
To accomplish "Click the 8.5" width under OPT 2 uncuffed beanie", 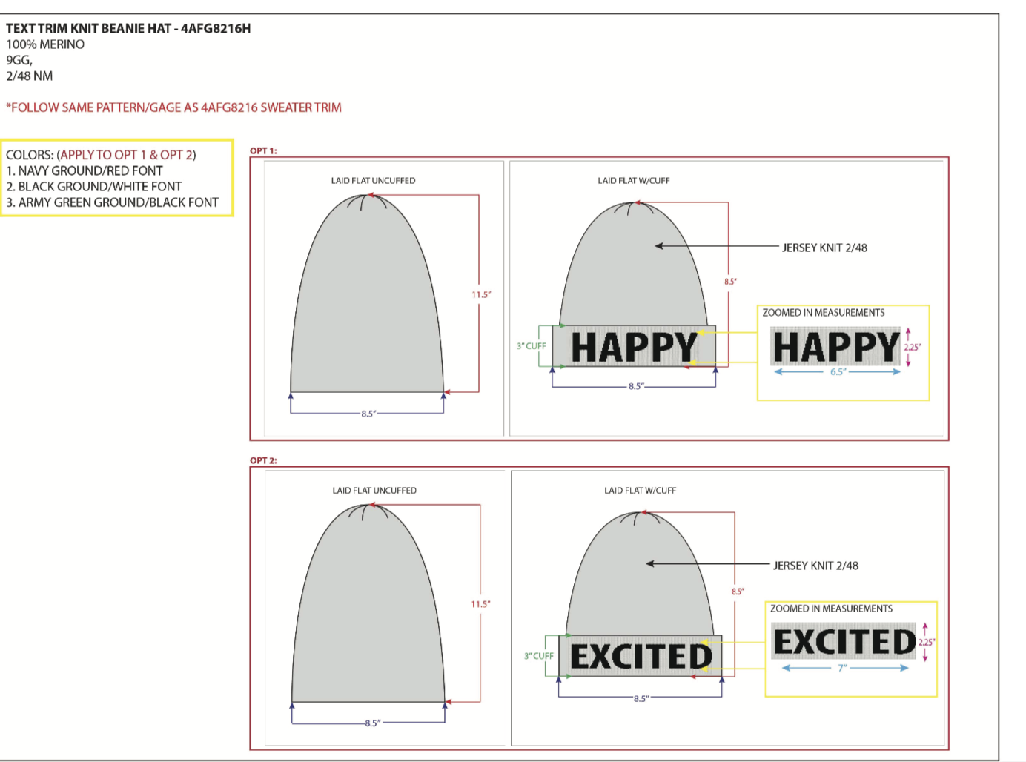I will pos(373,723).
